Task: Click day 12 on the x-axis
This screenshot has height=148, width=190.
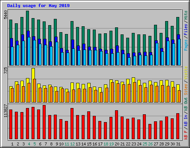Action: click(x=72, y=144)
